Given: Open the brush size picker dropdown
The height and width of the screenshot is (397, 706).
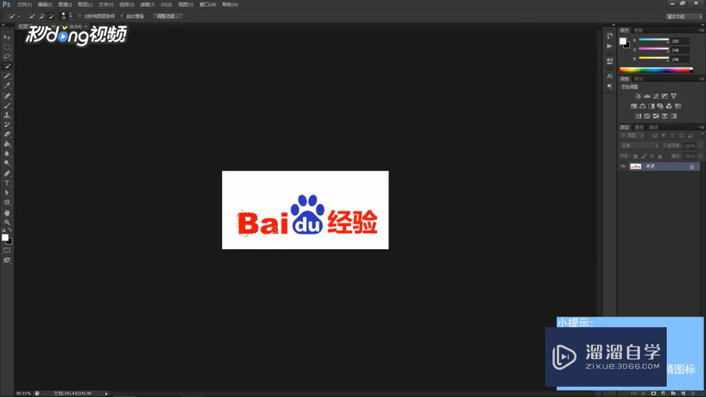Looking at the screenshot, I should [71, 17].
